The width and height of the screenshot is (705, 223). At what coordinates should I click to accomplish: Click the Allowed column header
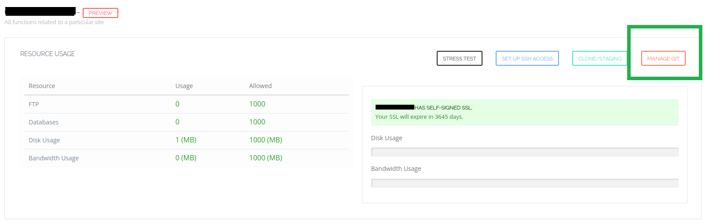click(260, 86)
